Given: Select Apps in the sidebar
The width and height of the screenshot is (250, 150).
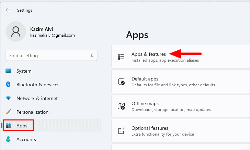Looking at the screenshot, I should pyautogui.click(x=52, y=125).
